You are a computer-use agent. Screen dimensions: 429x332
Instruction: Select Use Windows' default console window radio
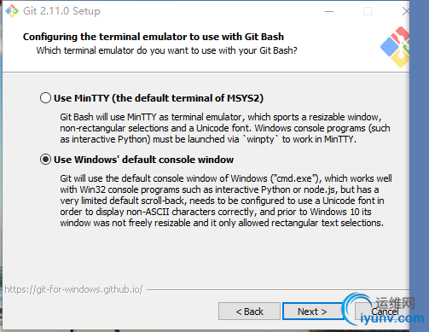pyautogui.click(x=45, y=160)
